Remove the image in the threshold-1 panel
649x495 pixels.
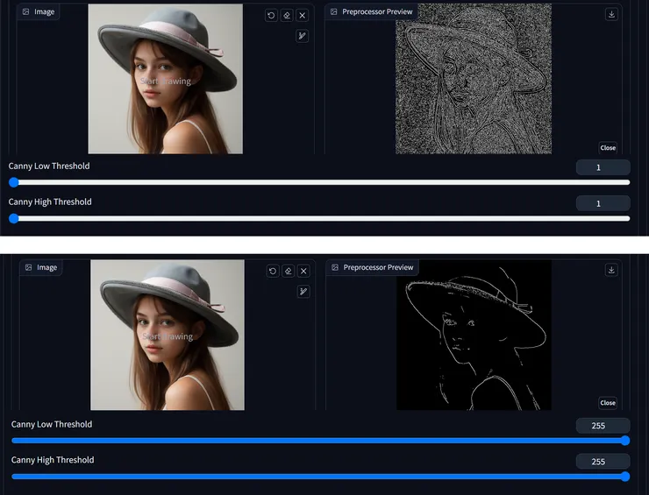302,15
